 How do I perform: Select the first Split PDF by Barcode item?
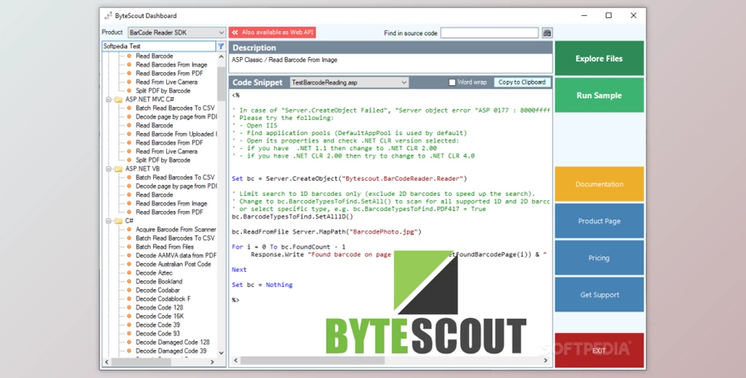(162, 90)
